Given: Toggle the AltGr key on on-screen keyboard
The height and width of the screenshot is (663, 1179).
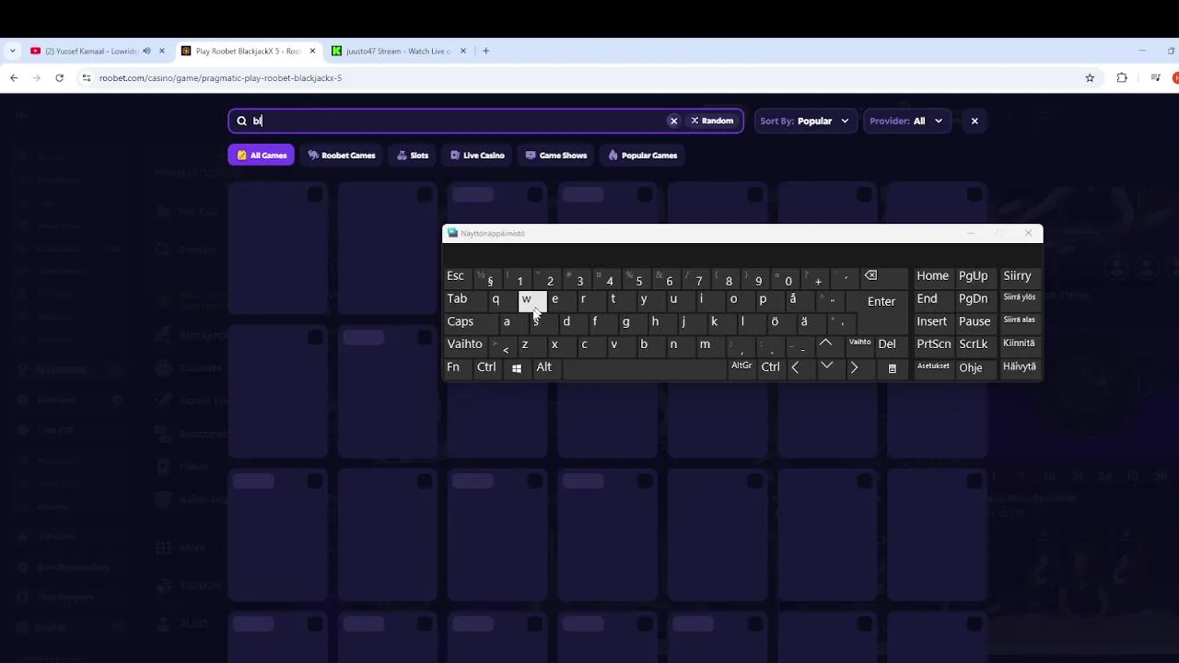Looking at the screenshot, I should point(741,367).
